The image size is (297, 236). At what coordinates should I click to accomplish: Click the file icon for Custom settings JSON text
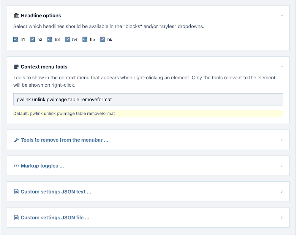[x=16, y=192]
